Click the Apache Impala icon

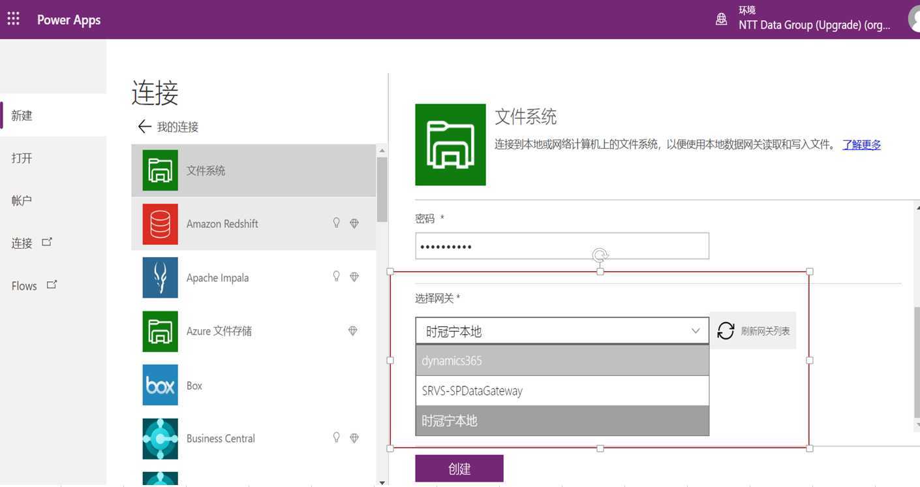pos(160,277)
